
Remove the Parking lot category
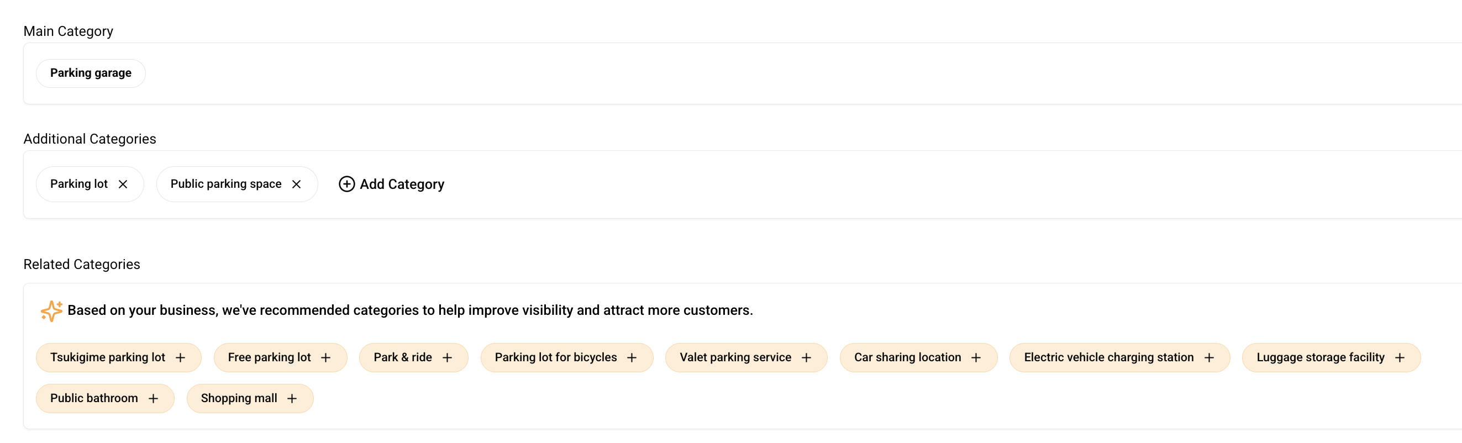[x=123, y=184]
